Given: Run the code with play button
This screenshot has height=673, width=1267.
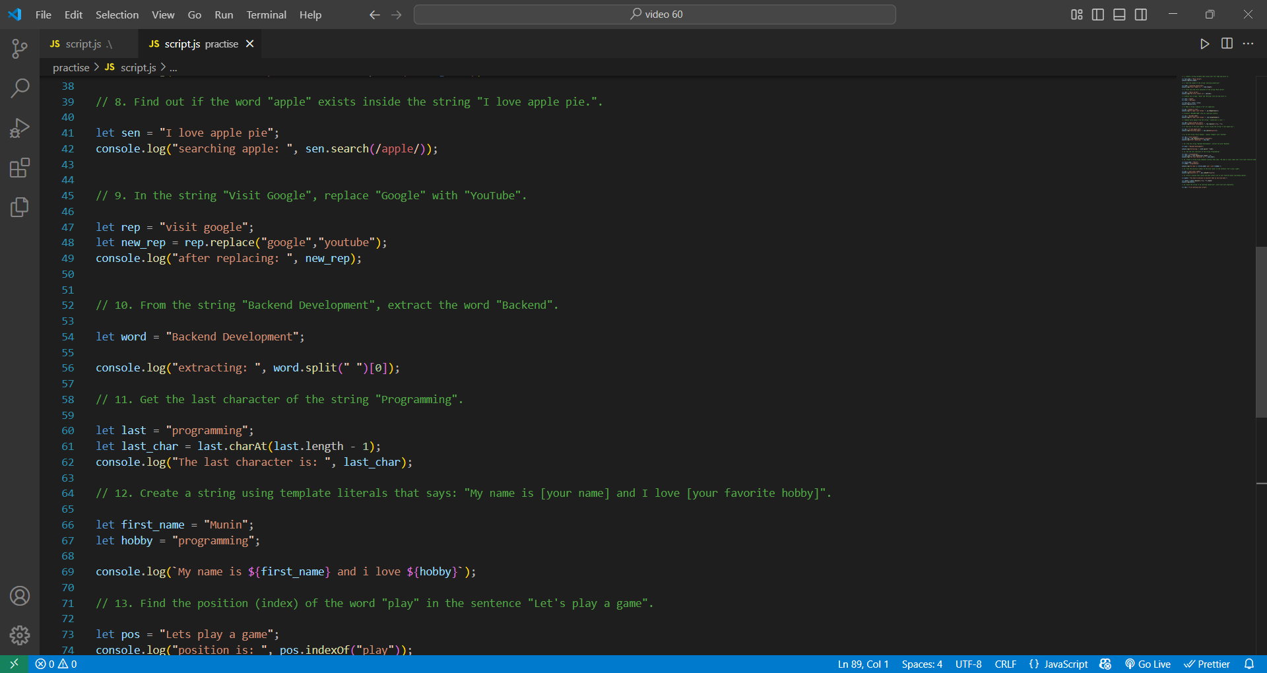Looking at the screenshot, I should (x=1205, y=44).
